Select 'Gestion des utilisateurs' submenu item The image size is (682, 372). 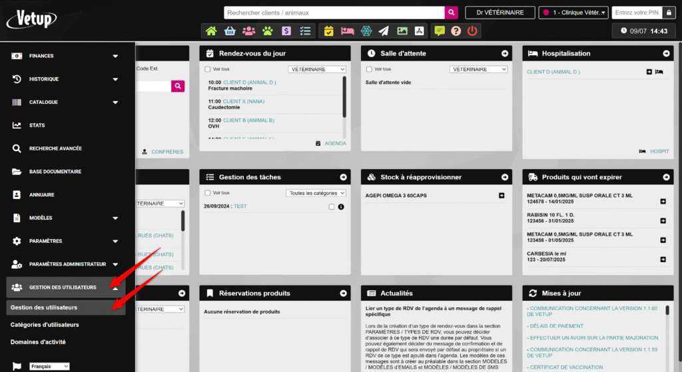tap(44, 307)
